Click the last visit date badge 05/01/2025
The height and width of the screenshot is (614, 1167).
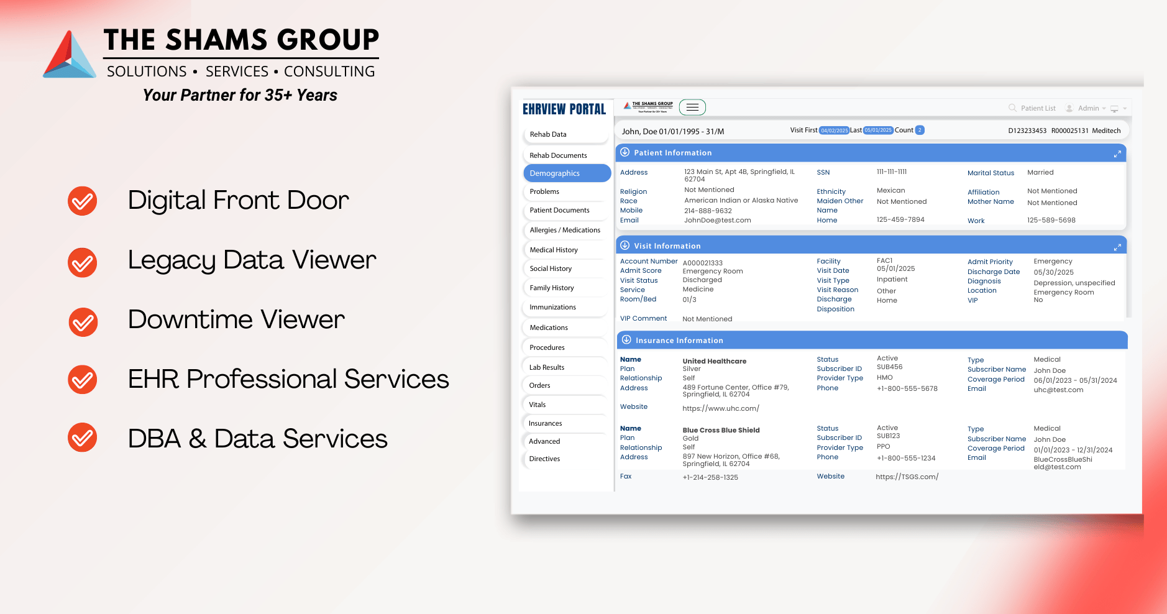click(878, 130)
